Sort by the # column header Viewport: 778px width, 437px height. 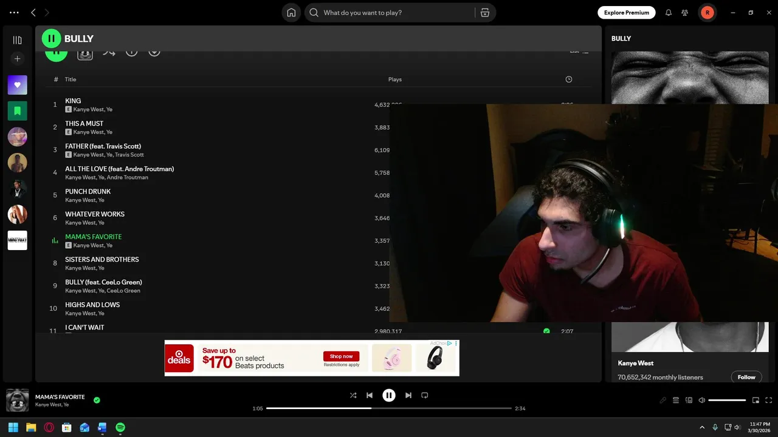[56, 80]
